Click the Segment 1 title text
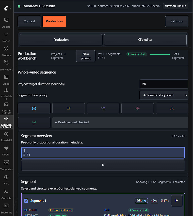193x216 pixels. tap(38, 201)
